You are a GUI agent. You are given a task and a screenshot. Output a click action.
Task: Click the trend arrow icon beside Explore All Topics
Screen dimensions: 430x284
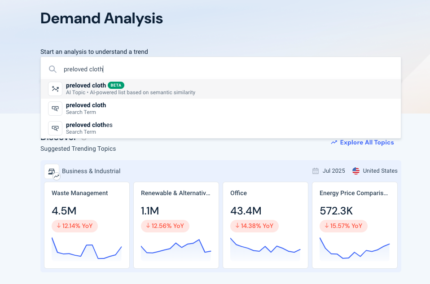(x=334, y=143)
